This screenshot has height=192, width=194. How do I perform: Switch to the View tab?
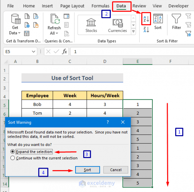click(x=157, y=6)
